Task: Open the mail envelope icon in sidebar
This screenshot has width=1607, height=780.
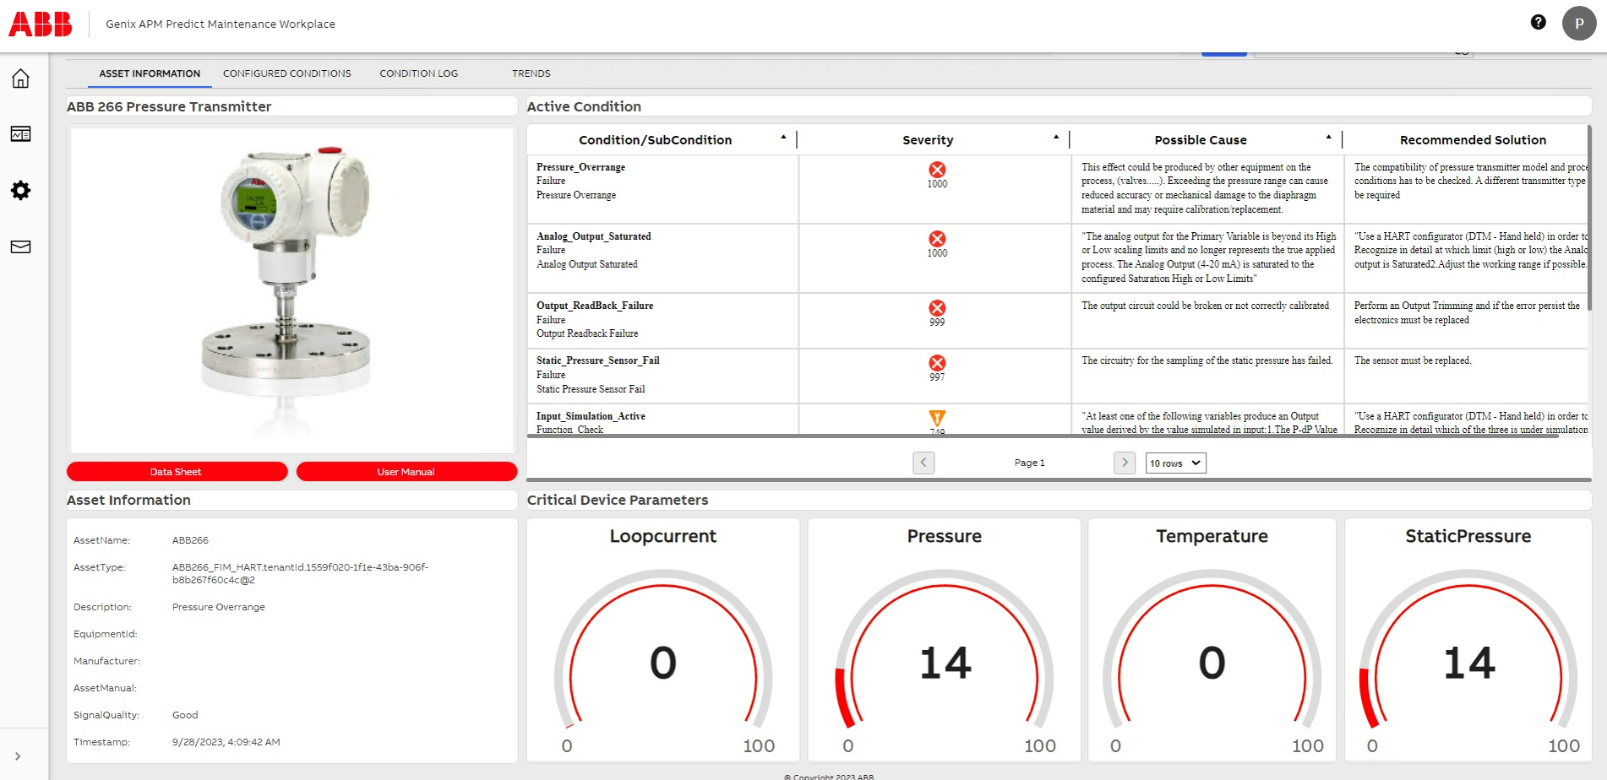Action: pyautogui.click(x=20, y=246)
